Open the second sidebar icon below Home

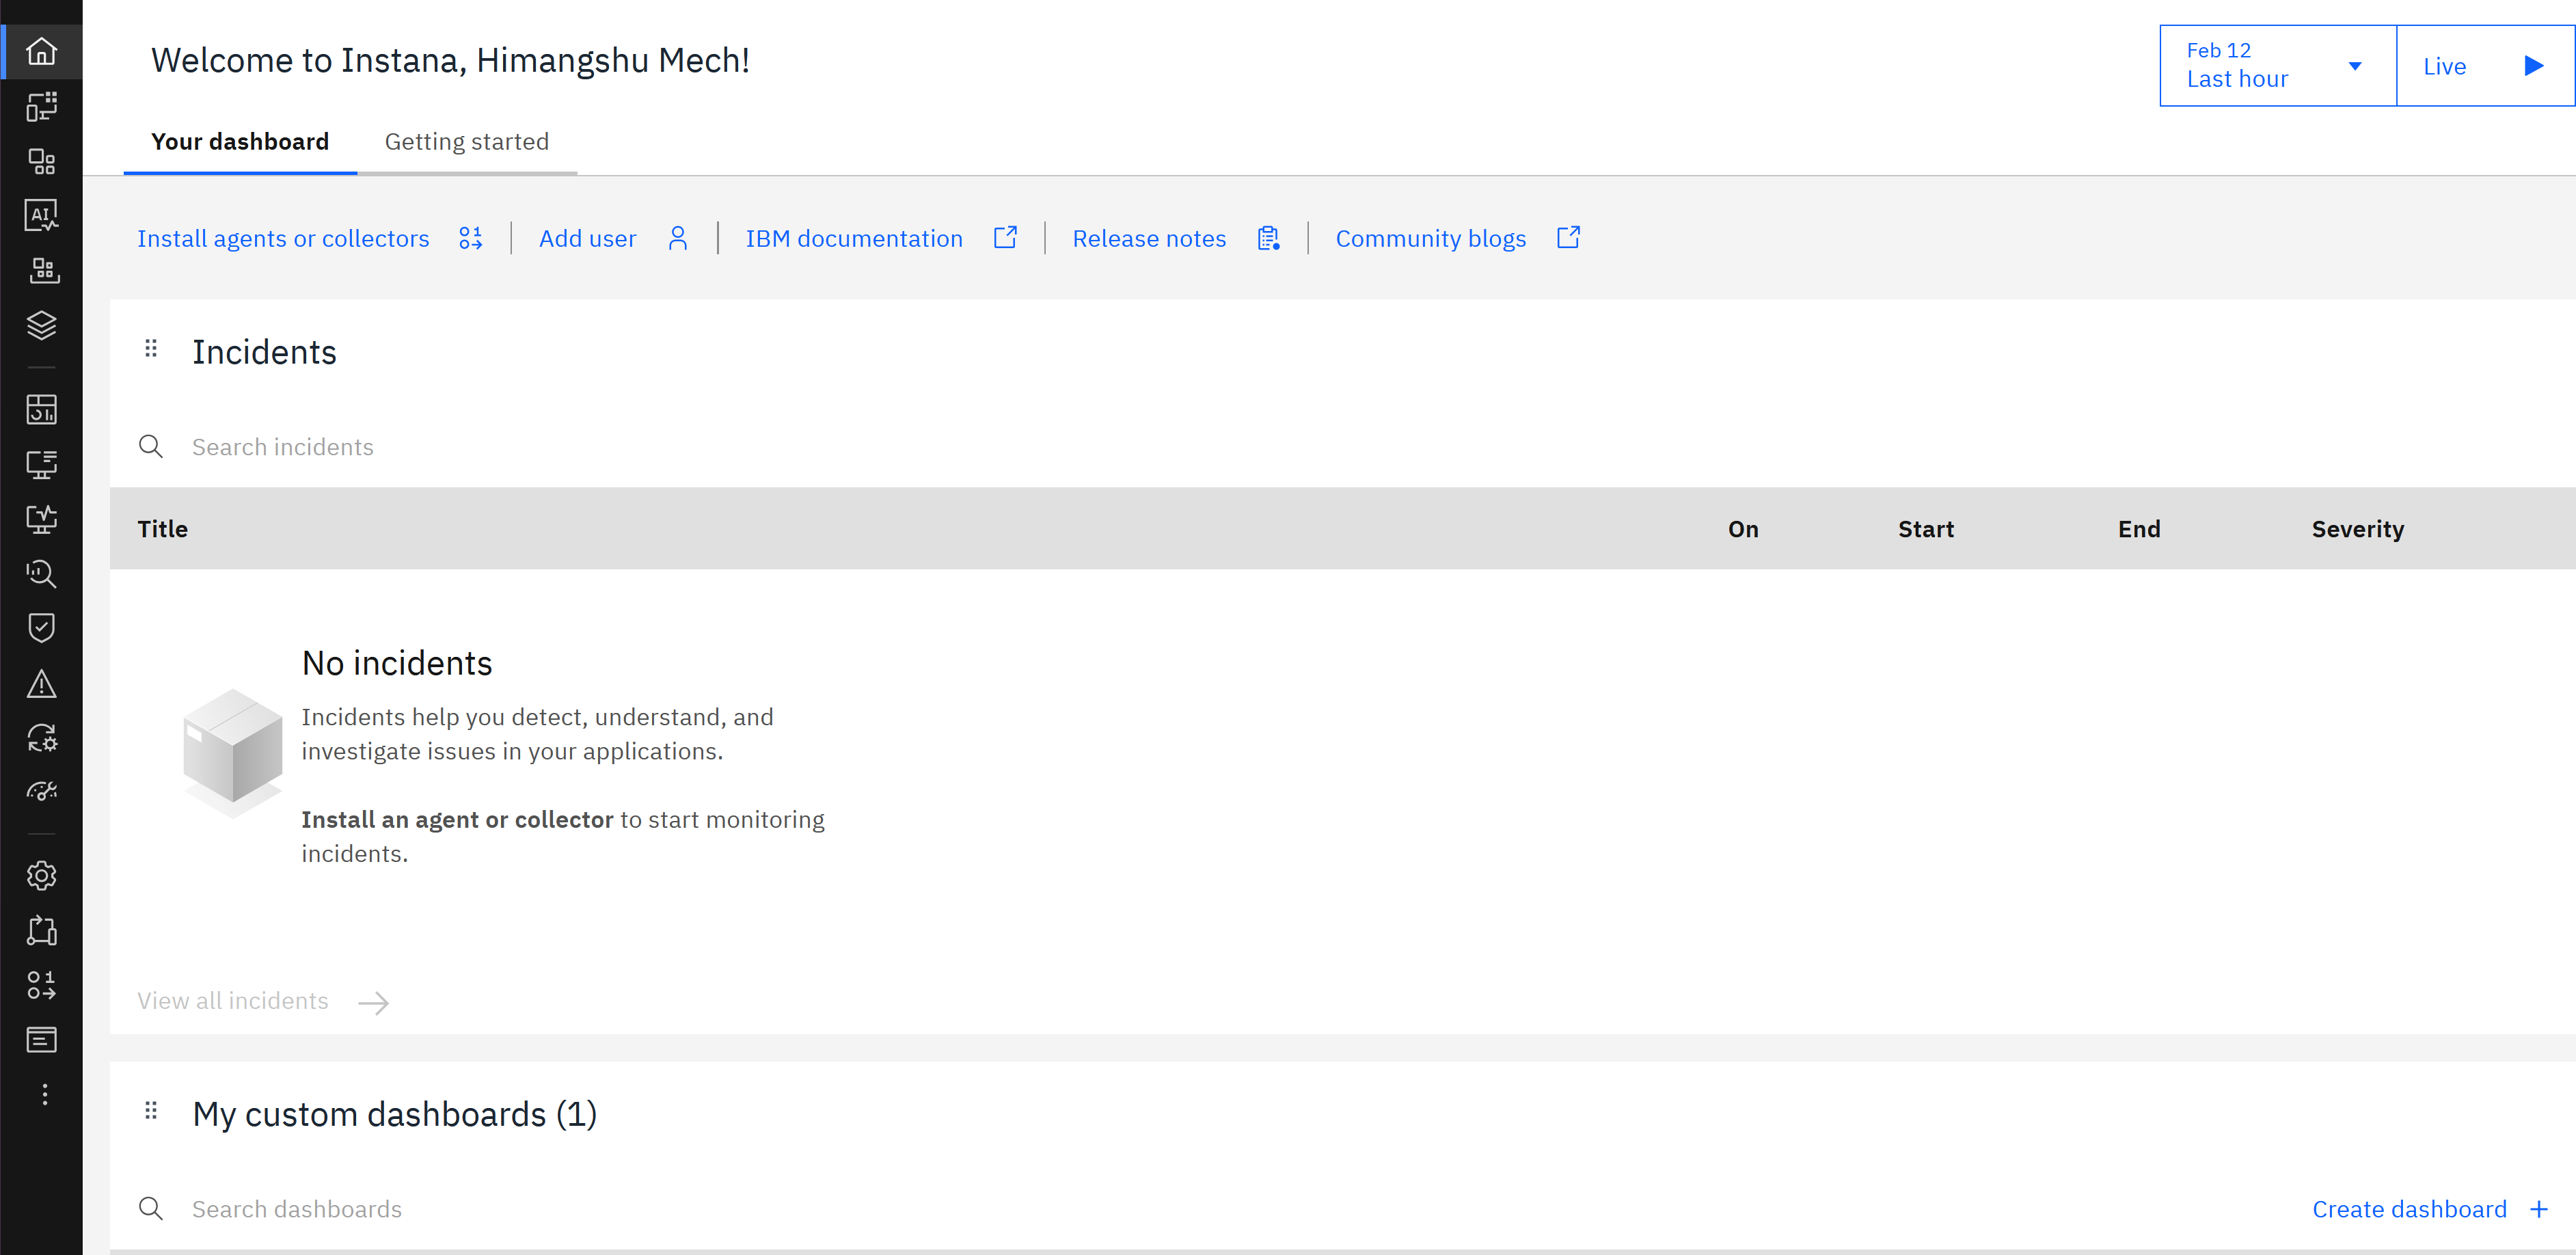coord(41,106)
